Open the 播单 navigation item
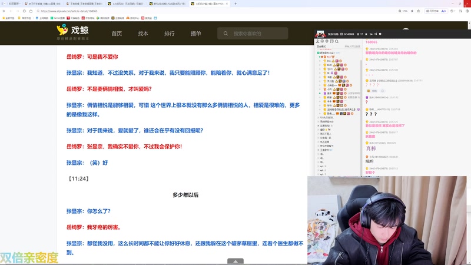 (196, 34)
